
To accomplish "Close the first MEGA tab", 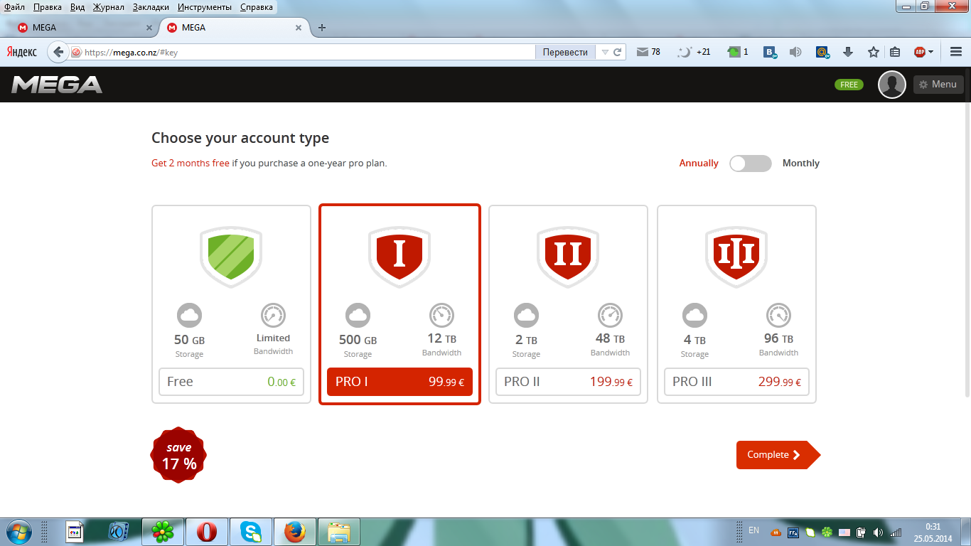I will point(149,28).
